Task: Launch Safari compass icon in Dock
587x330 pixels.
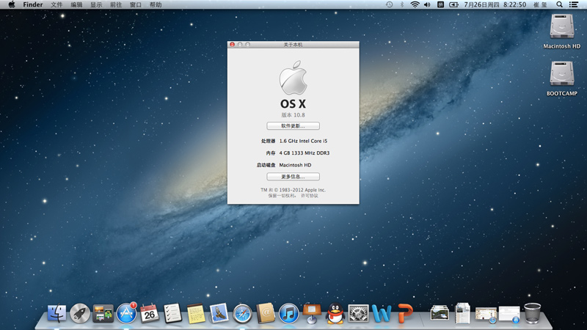Action: (243, 314)
